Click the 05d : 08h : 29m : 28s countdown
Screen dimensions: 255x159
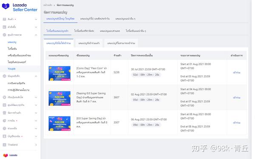[146, 100]
